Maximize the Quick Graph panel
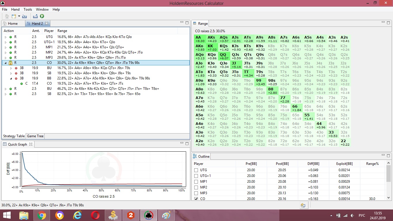 tap(187, 143)
